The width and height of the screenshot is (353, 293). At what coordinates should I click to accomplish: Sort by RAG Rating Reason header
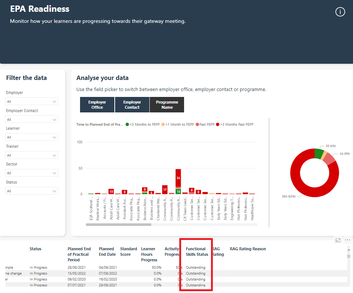coord(248,249)
